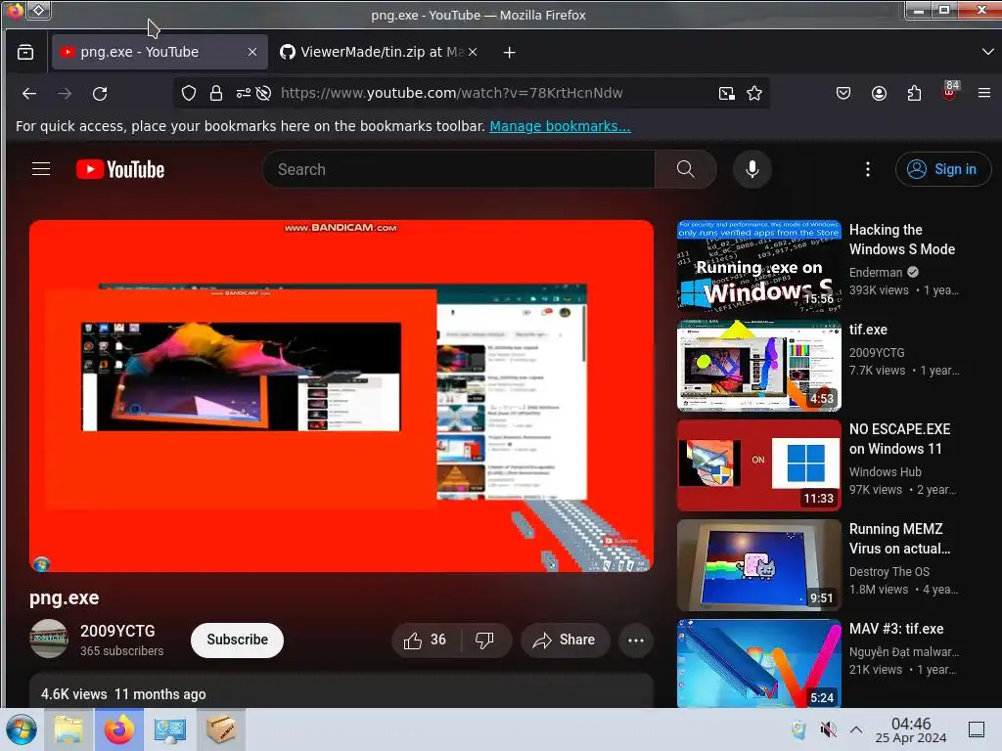Open the site permissions icon in address bar

(243, 93)
